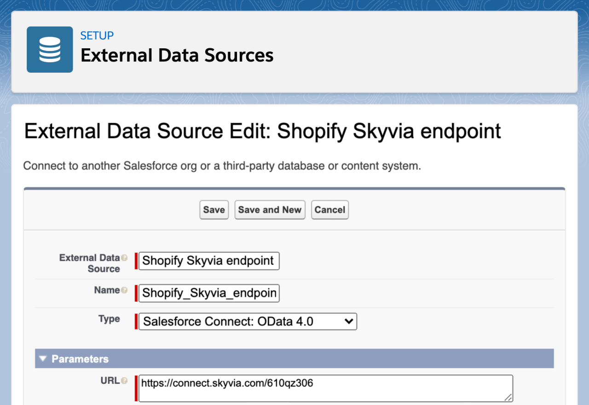Click help icon beside External Data Source label
The width and height of the screenshot is (589, 405).
124,258
